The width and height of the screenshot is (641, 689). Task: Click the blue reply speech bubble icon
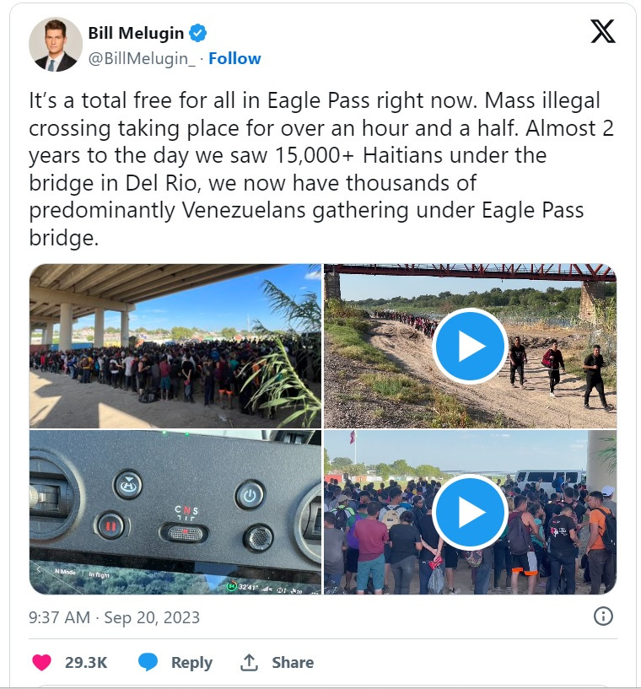coord(148,662)
